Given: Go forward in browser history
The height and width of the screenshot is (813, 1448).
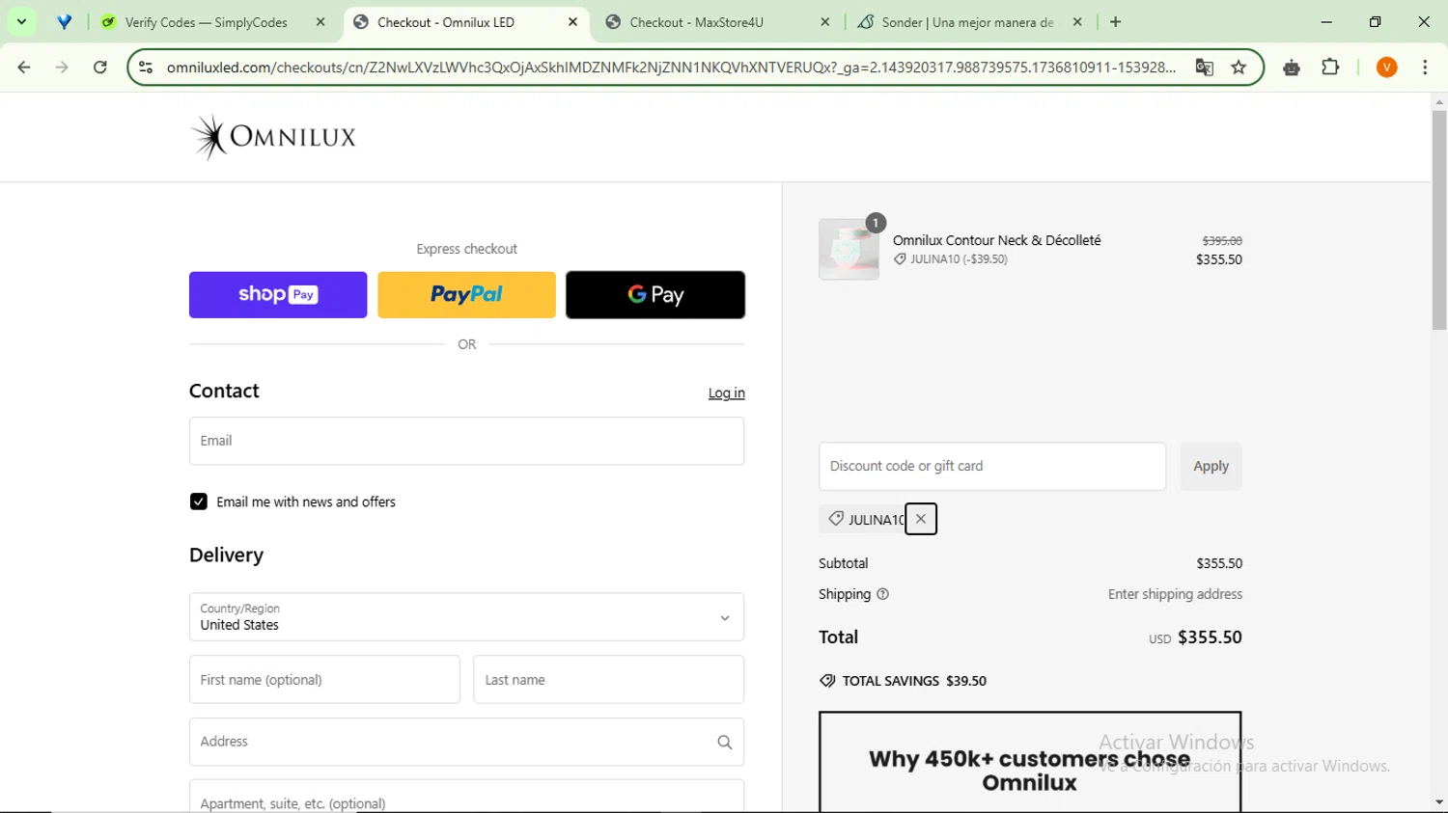Looking at the screenshot, I should click(62, 68).
